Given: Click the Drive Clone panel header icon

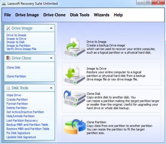Looking at the screenshot, I should pyautogui.click(x=8, y=58).
